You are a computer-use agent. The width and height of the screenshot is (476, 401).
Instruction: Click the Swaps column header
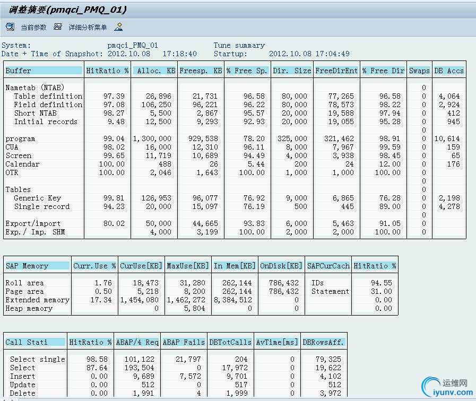(x=419, y=71)
